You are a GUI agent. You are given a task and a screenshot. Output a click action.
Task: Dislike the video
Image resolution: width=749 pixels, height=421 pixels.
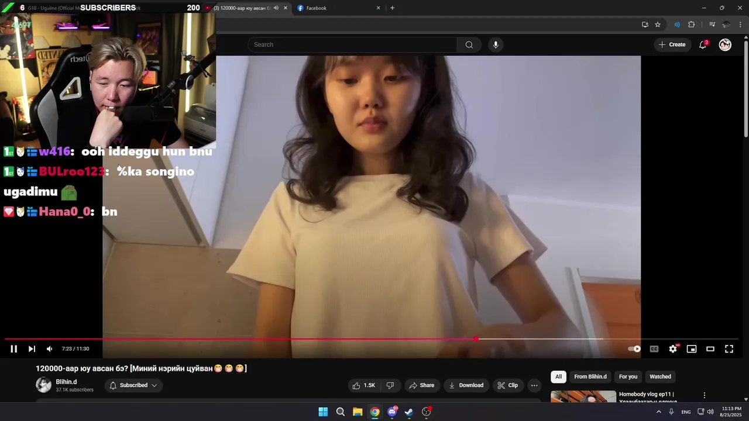[390, 385]
